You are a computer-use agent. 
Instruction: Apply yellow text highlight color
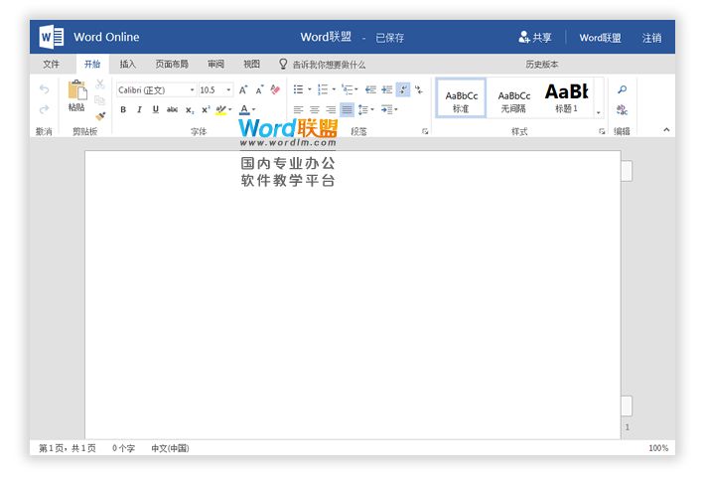tap(220, 109)
